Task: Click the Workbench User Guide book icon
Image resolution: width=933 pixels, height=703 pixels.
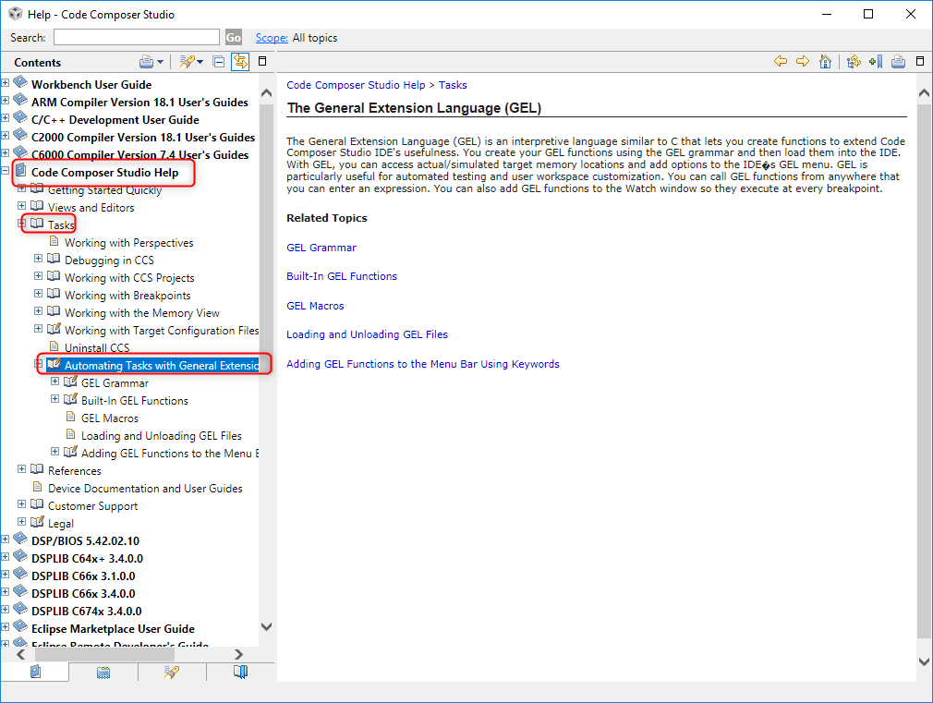Action: pyautogui.click(x=20, y=81)
